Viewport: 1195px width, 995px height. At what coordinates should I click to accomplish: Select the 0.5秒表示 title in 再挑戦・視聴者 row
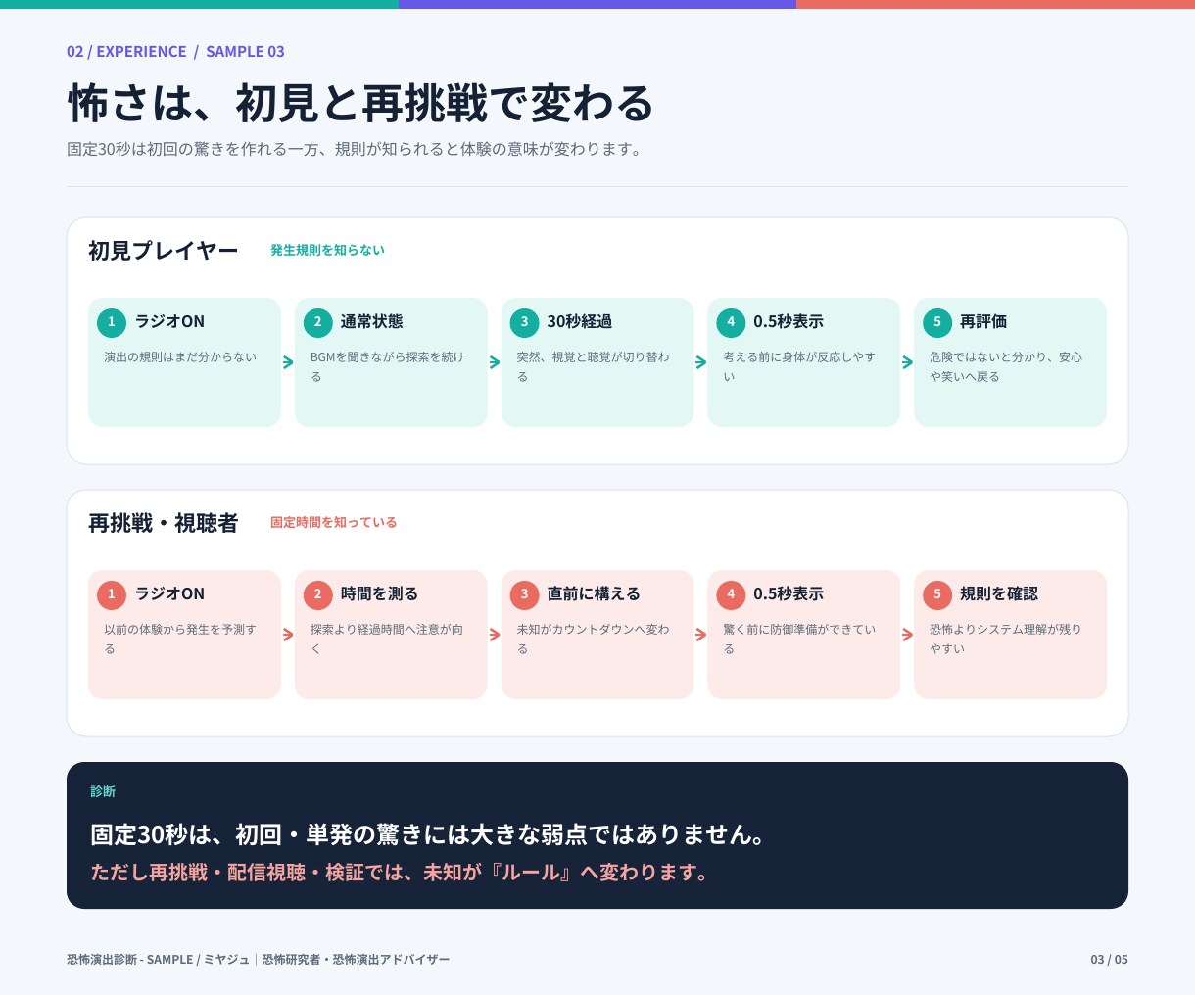pyautogui.click(x=789, y=594)
